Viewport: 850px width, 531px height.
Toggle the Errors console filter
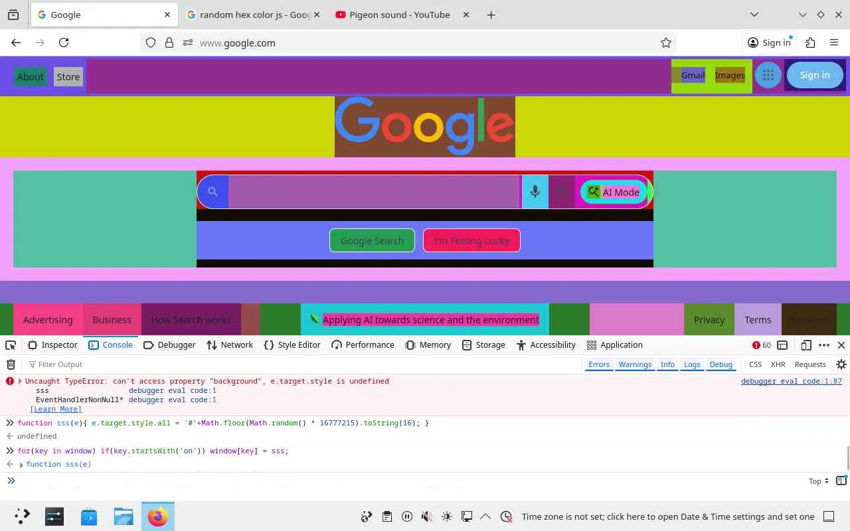pos(599,364)
